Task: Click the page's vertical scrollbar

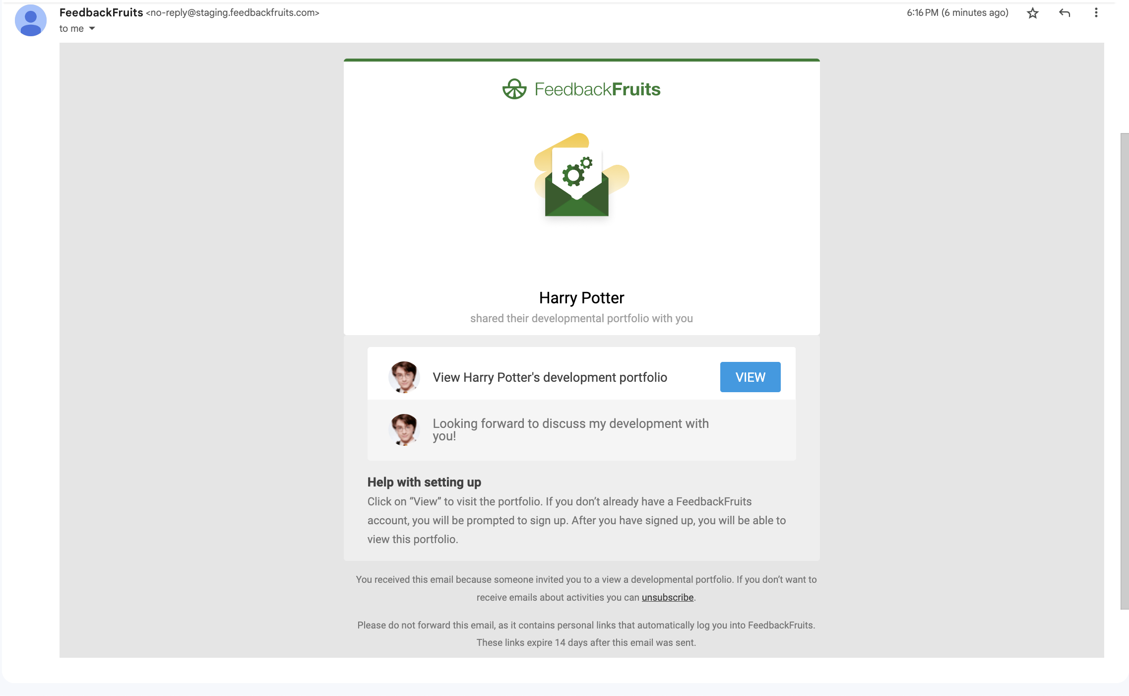Action: coord(1124,371)
